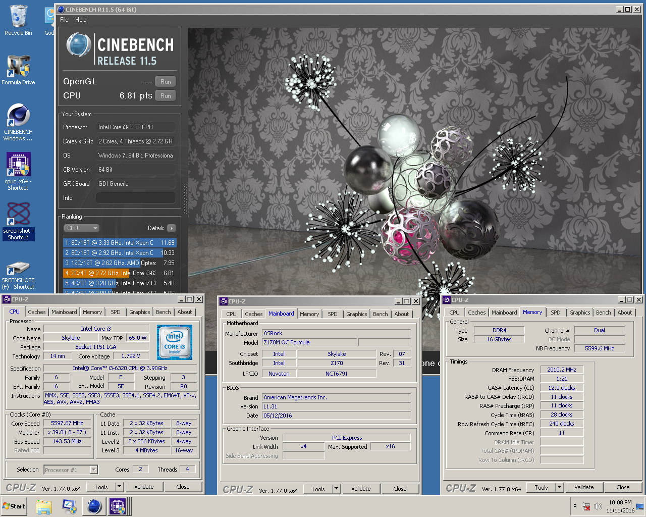Open SREENSHOTS (F) shortcut icon
646x517 pixels.
click(18, 275)
